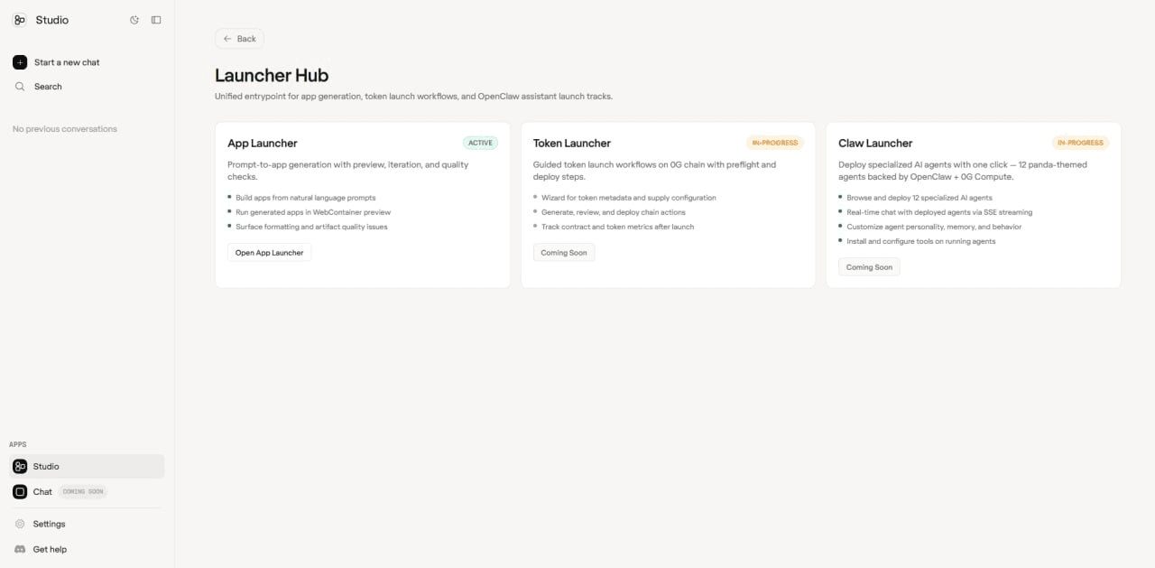Select the Search label in the sidebar
1155x568 pixels.
(x=48, y=87)
